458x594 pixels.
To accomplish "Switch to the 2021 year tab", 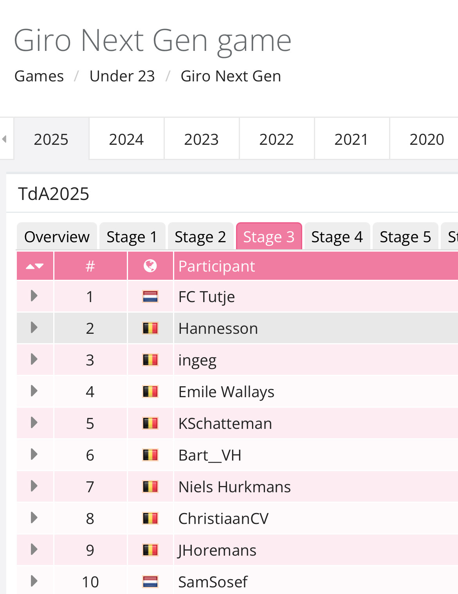I will coord(352,139).
